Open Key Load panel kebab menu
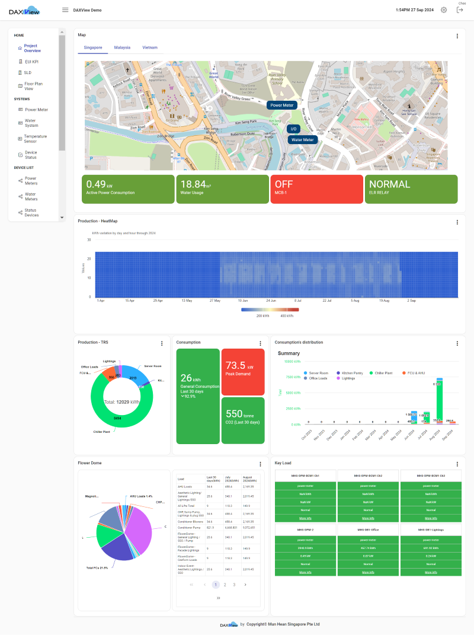The width and height of the screenshot is (474, 635). point(457,464)
